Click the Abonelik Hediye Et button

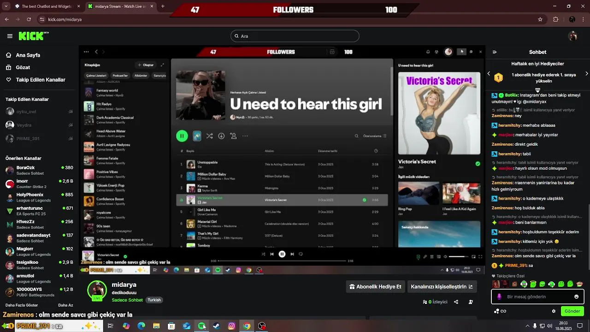point(375,287)
